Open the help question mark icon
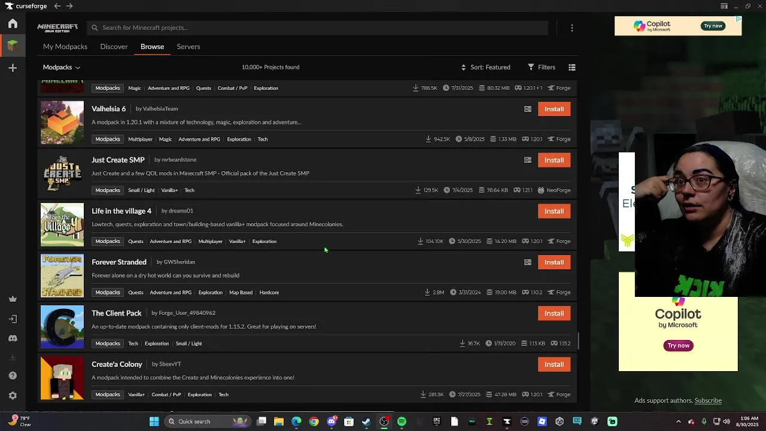This screenshot has width=766, height=431. pos(13,376)
